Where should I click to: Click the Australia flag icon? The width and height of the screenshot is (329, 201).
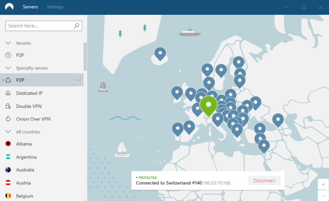click(8, 170)
